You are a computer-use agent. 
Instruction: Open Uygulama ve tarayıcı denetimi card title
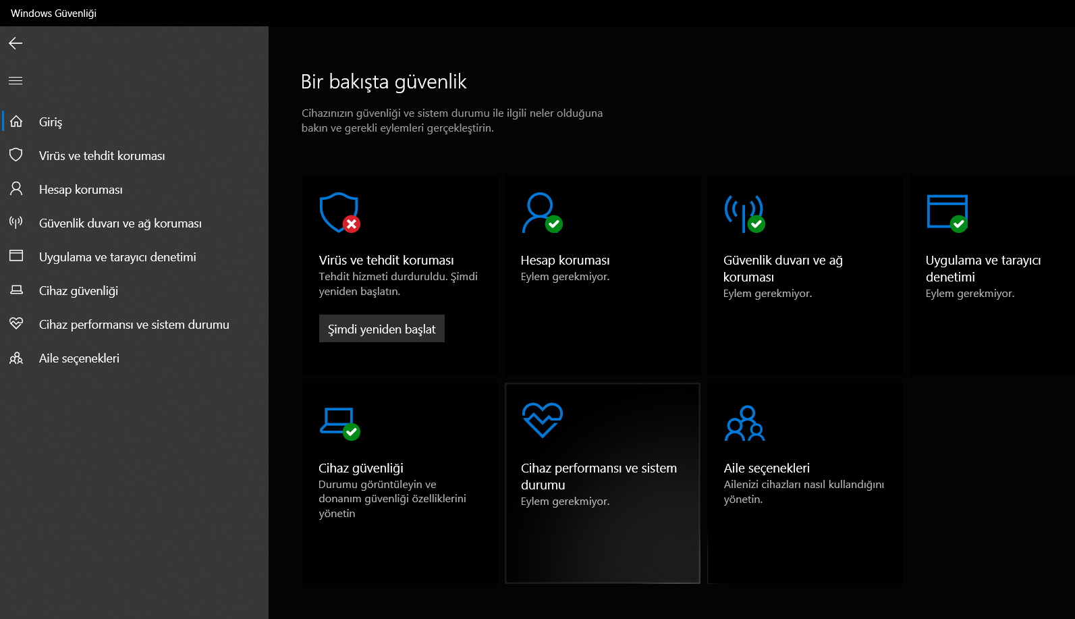[x=983, y=269]
